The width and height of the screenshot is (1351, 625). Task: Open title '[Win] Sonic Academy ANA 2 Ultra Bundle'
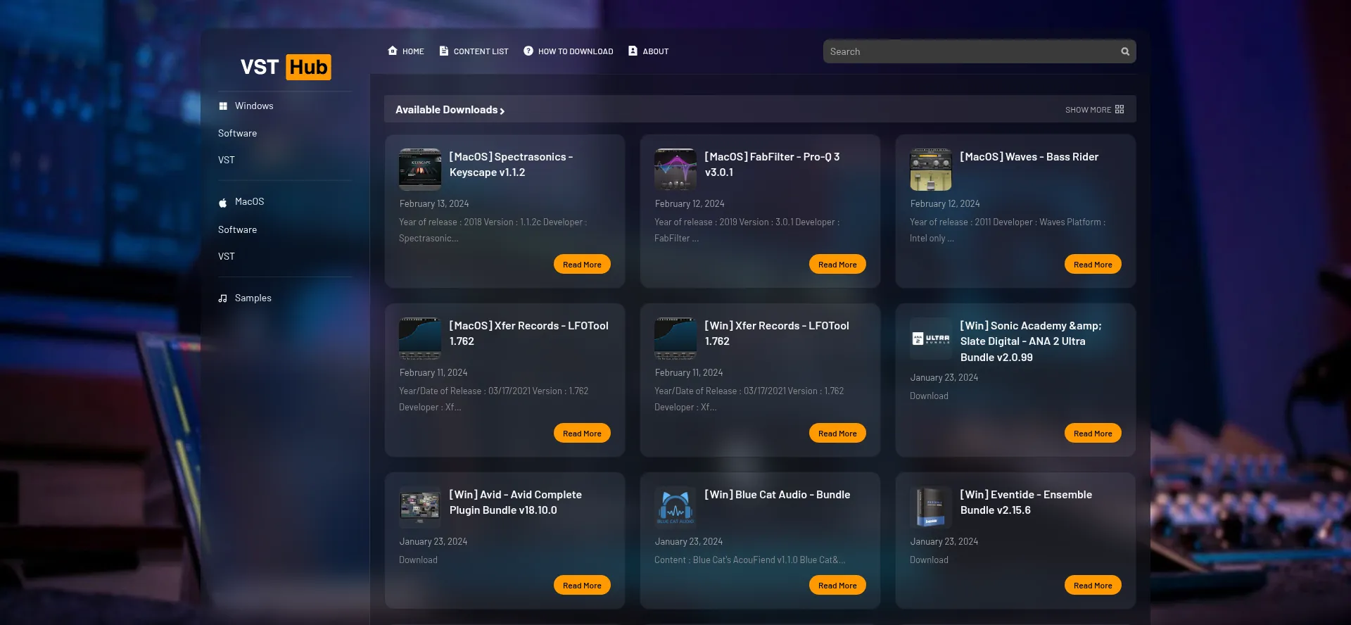click(x=1031, y=341)
